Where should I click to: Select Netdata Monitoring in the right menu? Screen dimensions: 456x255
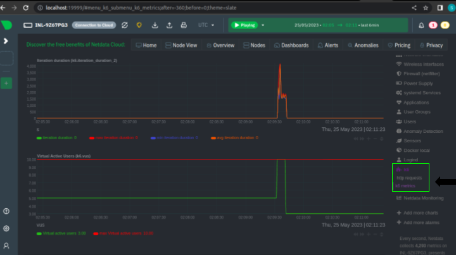pos(420,198)
